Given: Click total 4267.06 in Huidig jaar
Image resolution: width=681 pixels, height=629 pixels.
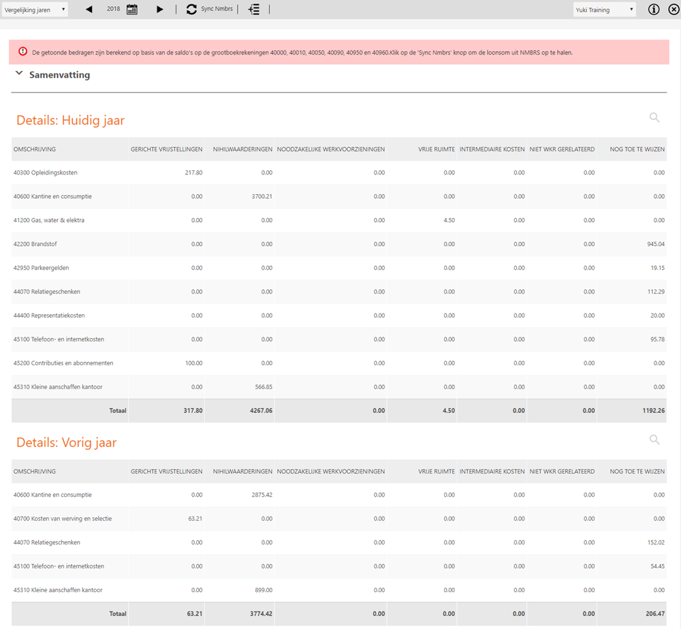Looking at the screenshot, I should pyautogui.click(x=261, y=411).
